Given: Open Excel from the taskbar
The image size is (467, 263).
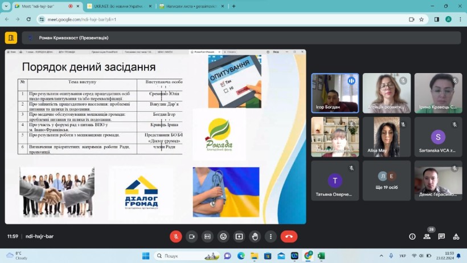Looking at the screenshot, I should 321,256.
